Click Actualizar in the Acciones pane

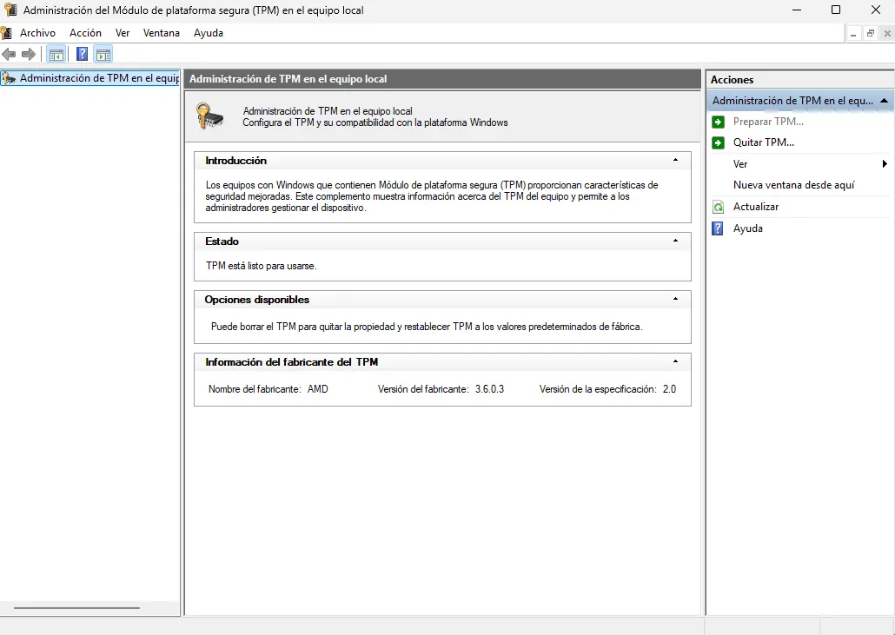756,207
